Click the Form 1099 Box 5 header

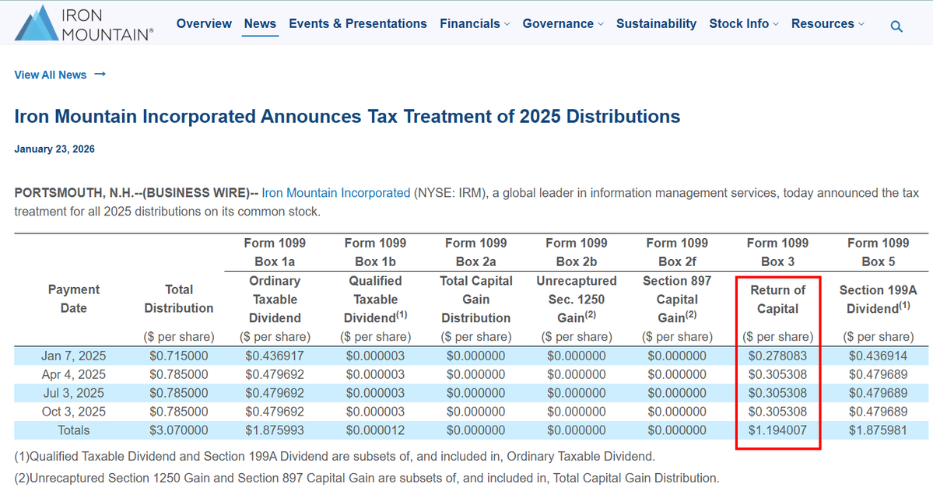coord(879,252)
